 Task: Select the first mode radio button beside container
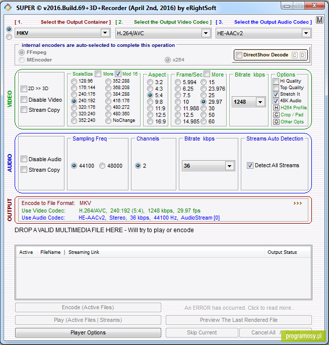click(x=9, y=29)
